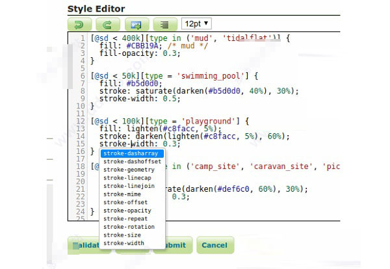Open the 12pt font size dropdown
390x269 pixels.
click(196, 23)
